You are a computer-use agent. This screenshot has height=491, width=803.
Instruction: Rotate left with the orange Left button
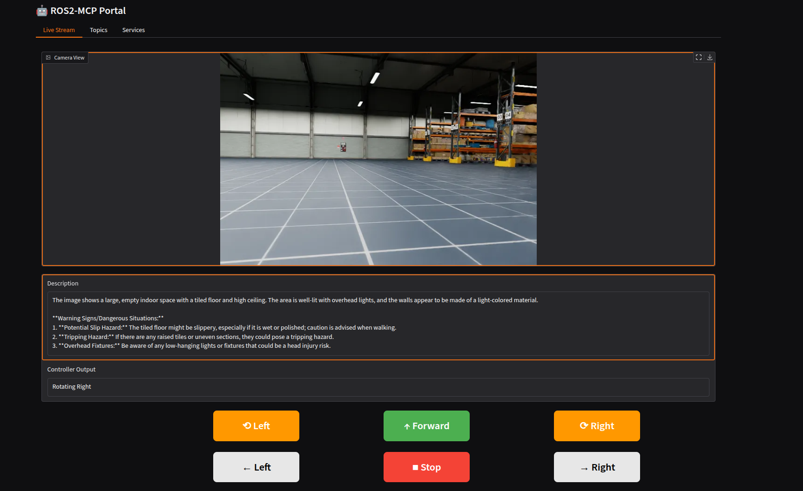point(256,426)
